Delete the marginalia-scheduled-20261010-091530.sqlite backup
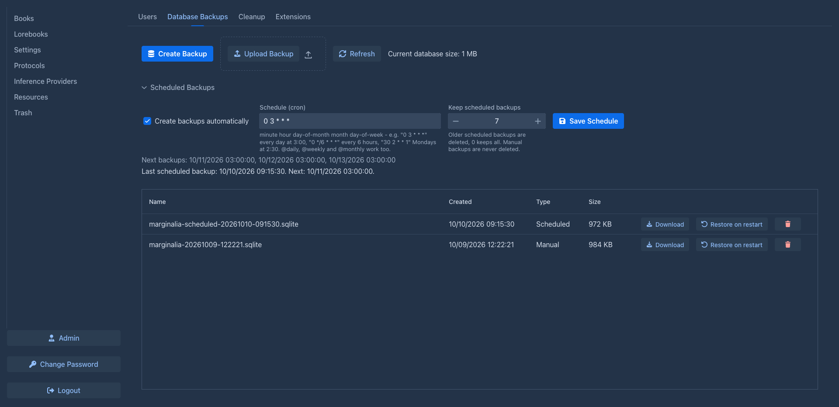Viewport: 839px width, 407px height. 787,224
